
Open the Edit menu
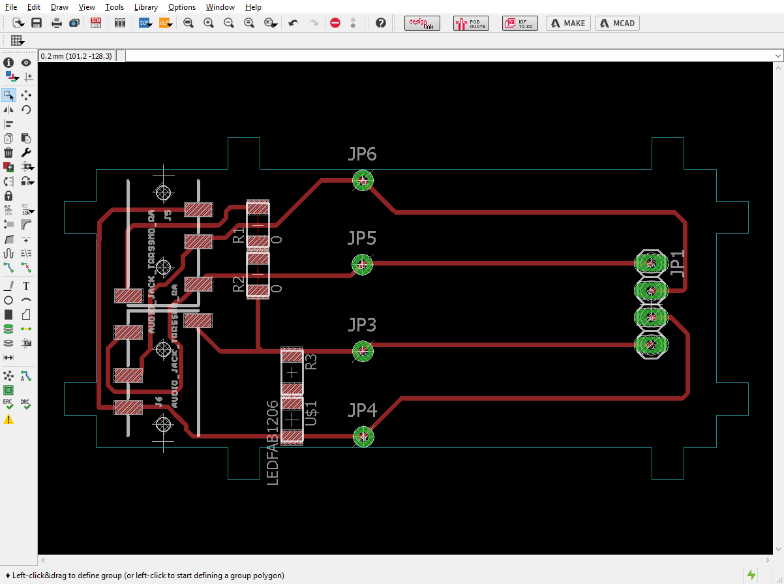[x=34, y=7]
